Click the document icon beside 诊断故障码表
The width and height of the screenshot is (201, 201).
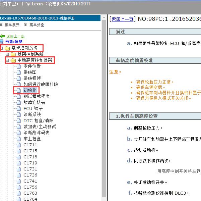click(x=18, y=133)
